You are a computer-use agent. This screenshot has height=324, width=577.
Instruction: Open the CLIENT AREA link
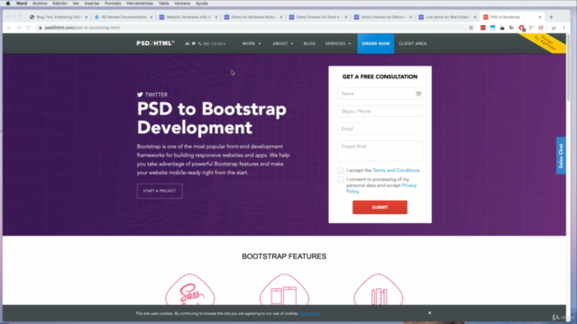click(413, 43)
